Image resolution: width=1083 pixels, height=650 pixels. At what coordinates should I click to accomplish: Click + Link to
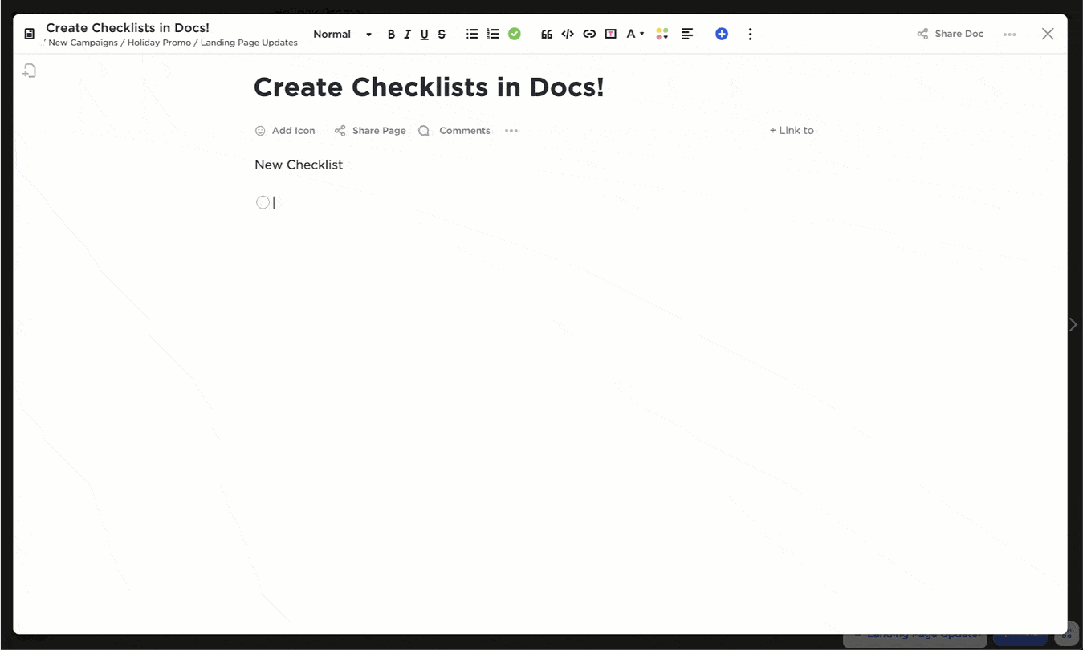(x=792, y=130)
